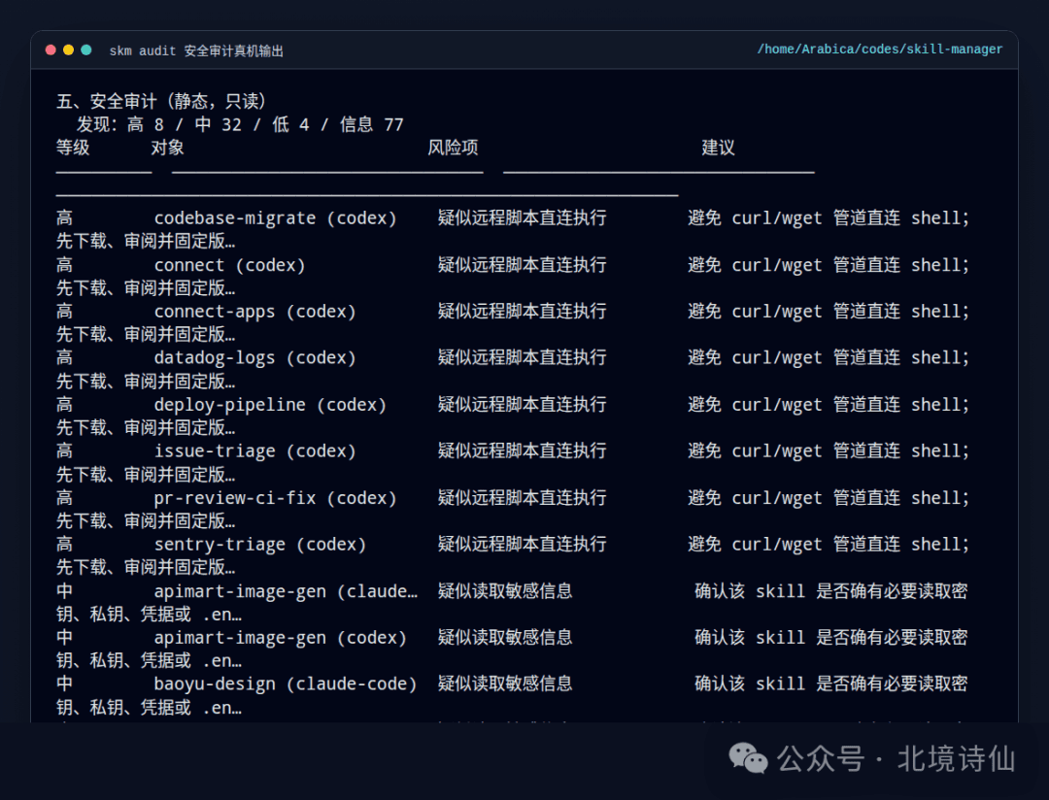This screenshot has height=800, width=1049.
Task: Click the '对象' column header
Action: click(167, 148)
